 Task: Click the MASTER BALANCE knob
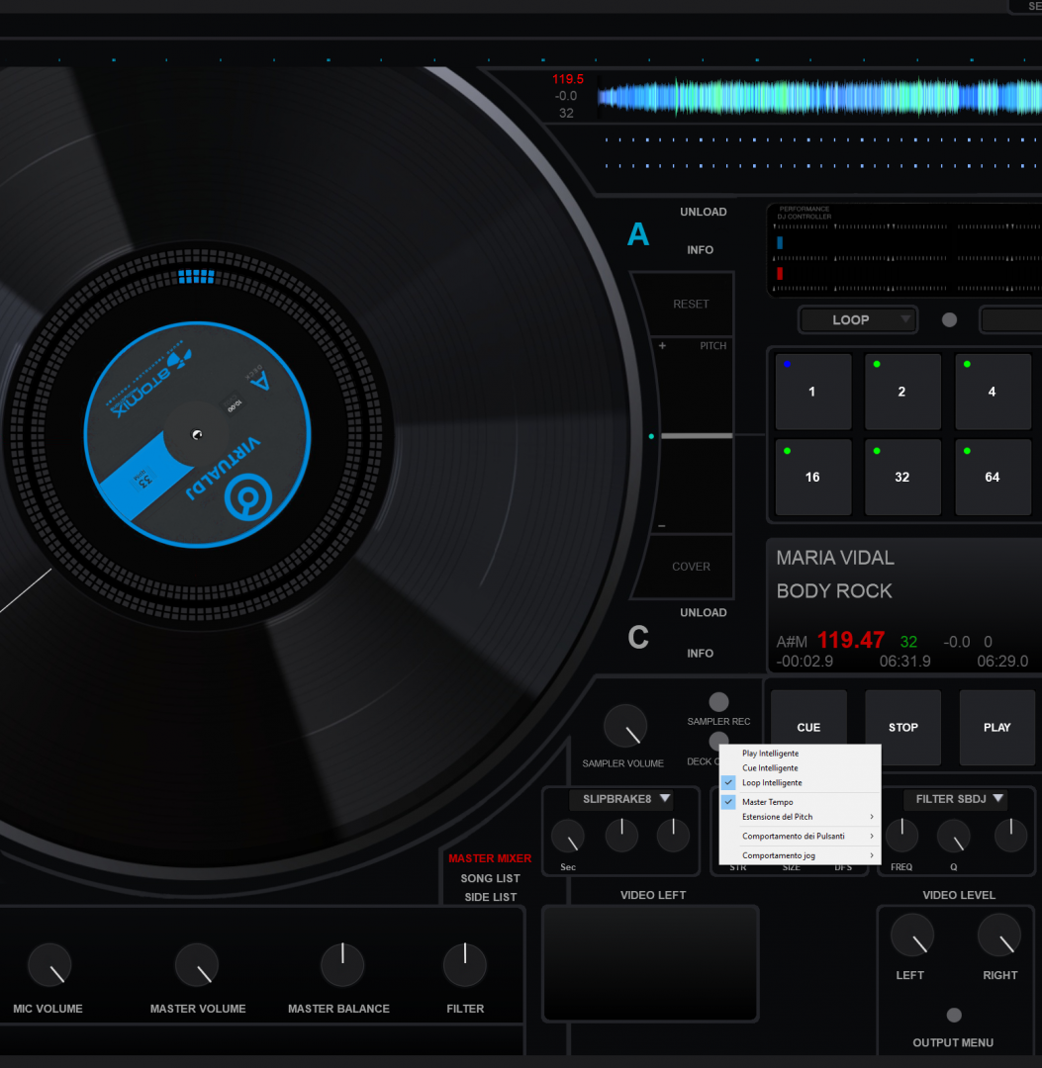[x=342, y=965]
